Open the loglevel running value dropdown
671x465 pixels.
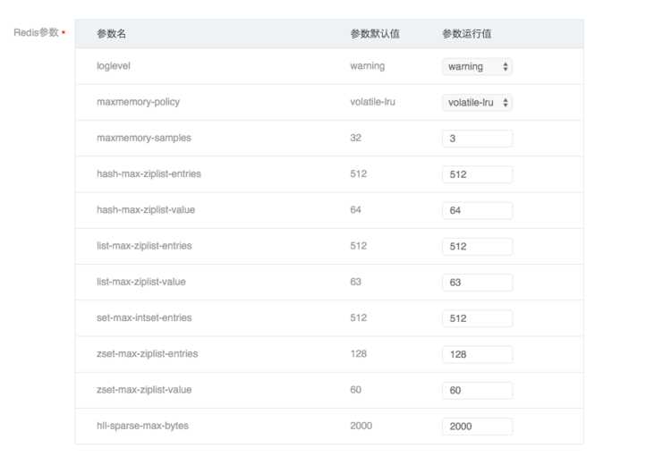click(x=477, y=67)
